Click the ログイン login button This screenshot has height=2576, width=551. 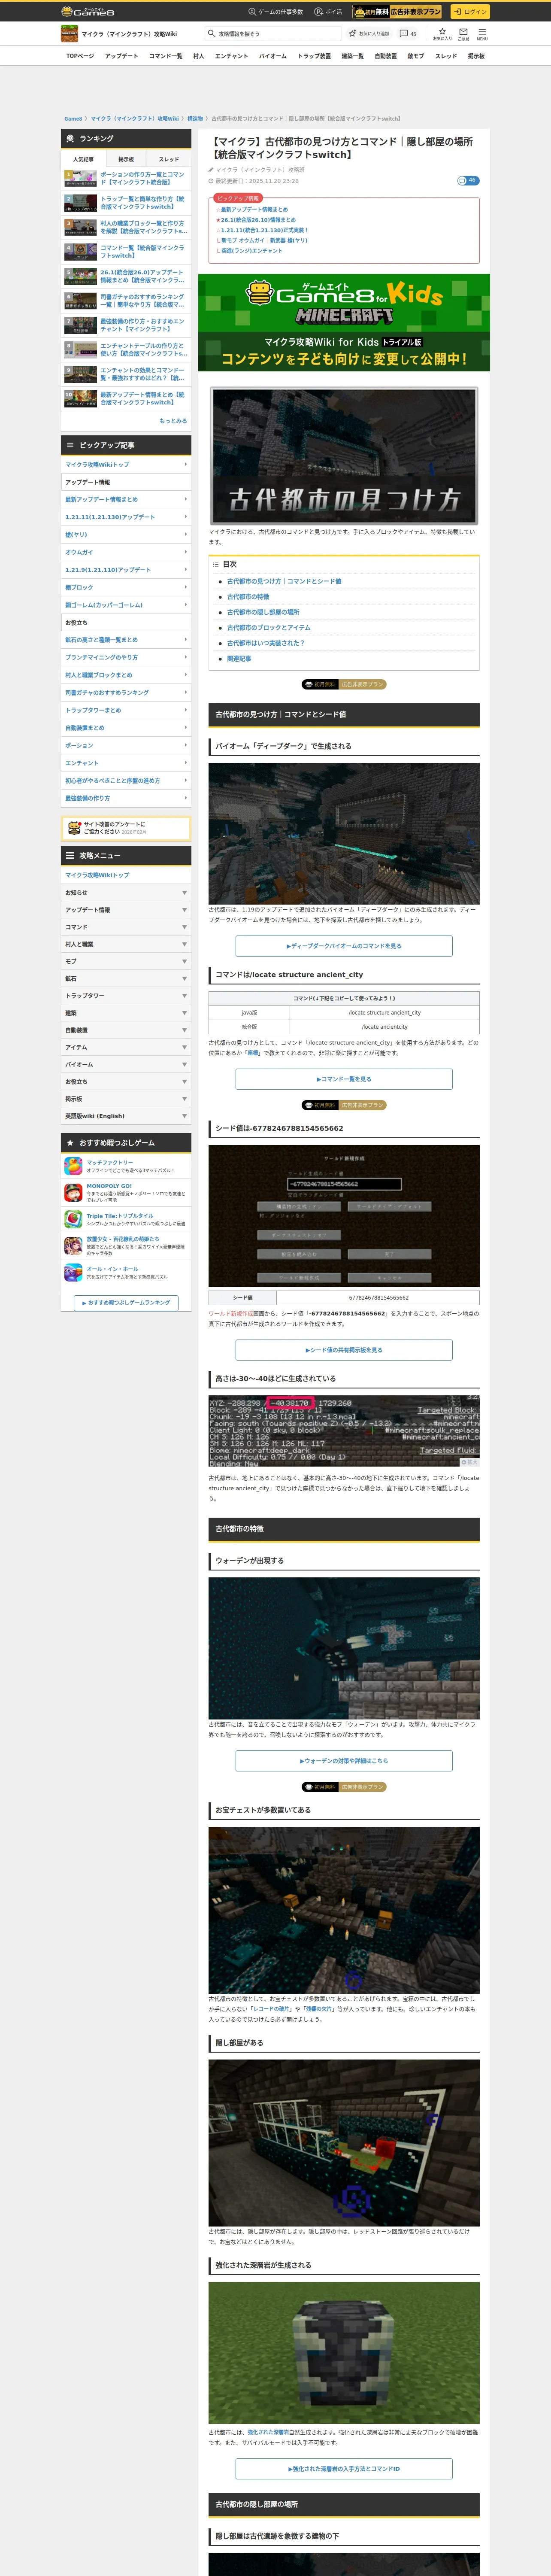[469, 12]
